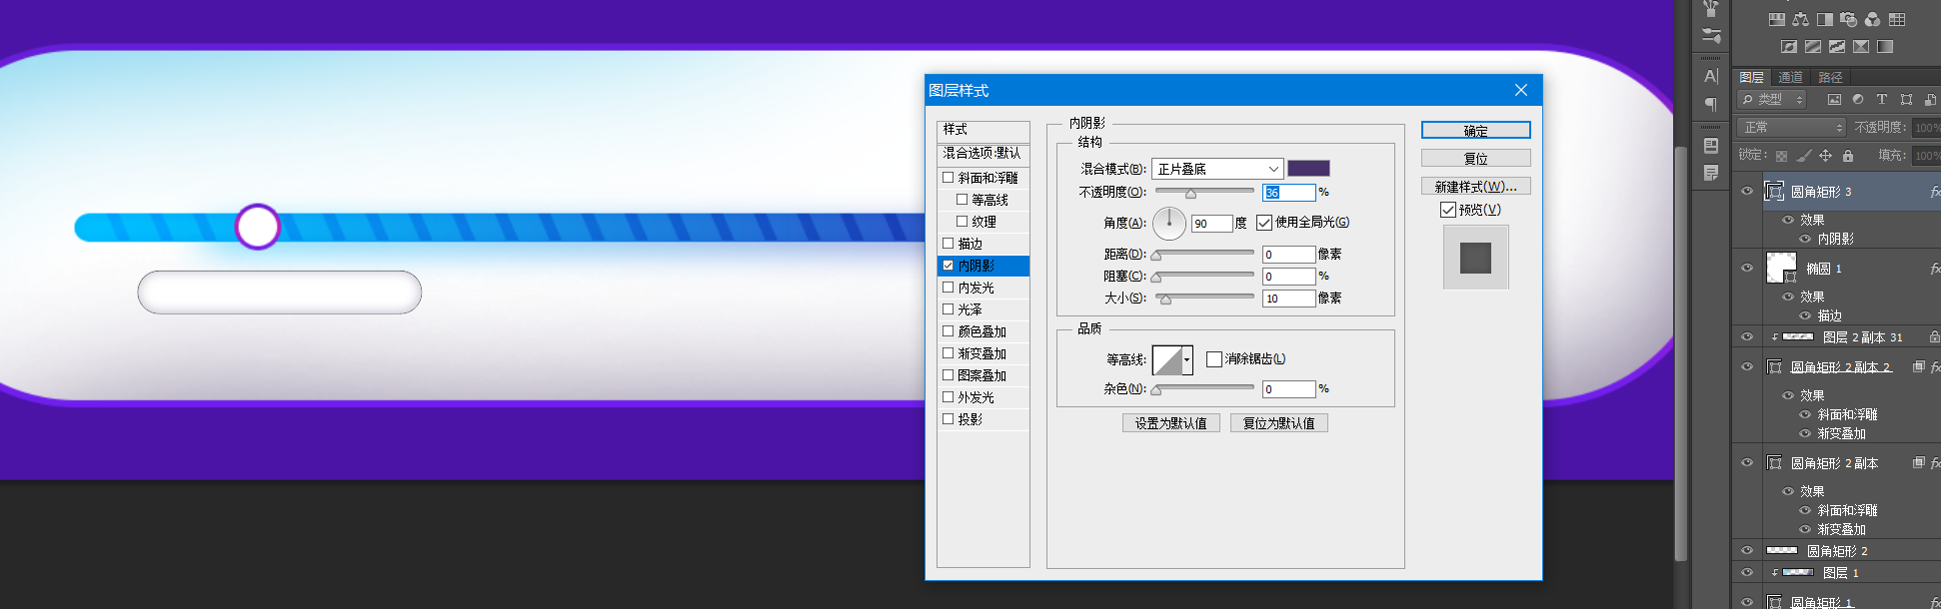This screenshot has height=609, width=1941.
Task: Select 混合选项:默认 in styles list
Action: (x=983, y=153)
